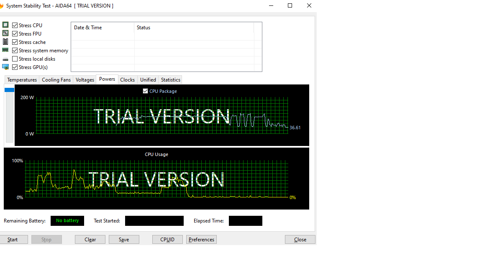Click the percent icon beside Stress FPU

click(x=5, y=33)
